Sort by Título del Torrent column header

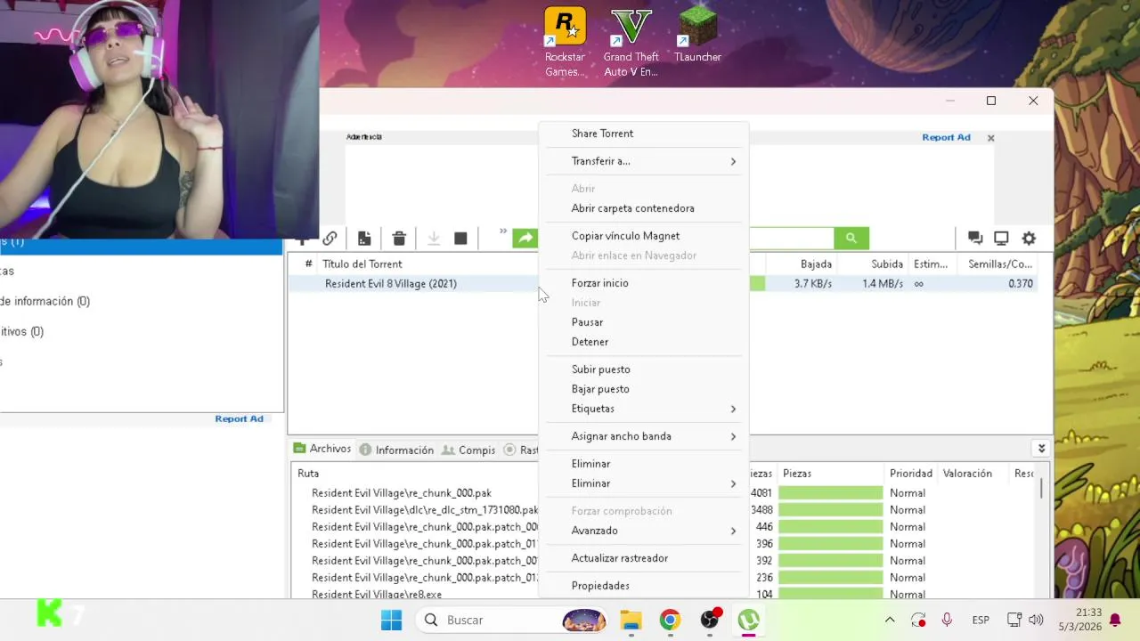click(x=362, y=264)
